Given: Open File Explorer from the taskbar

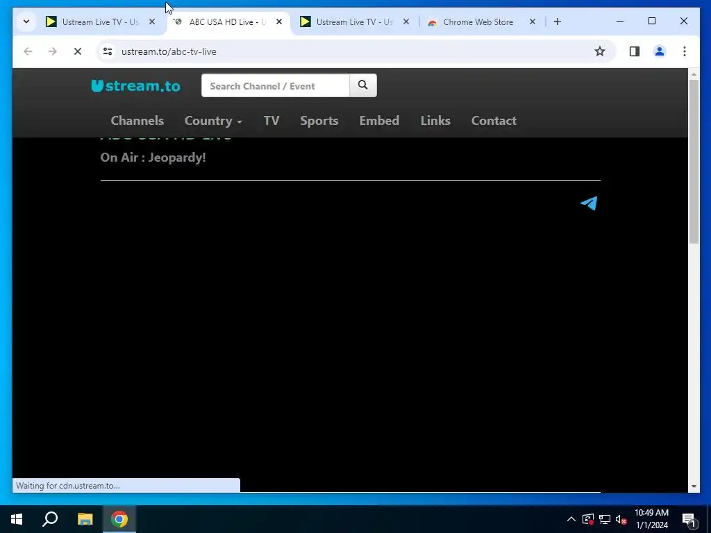Looking at the screenshot, I should [x=85, y=519].
